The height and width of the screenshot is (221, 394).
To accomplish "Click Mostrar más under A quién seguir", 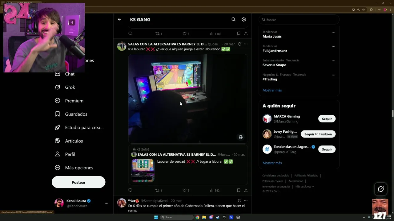I will 272,163.
